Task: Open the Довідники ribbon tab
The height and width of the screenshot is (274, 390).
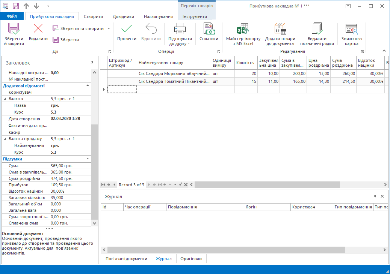Action: pyautogui.click(x=123, y=16)
